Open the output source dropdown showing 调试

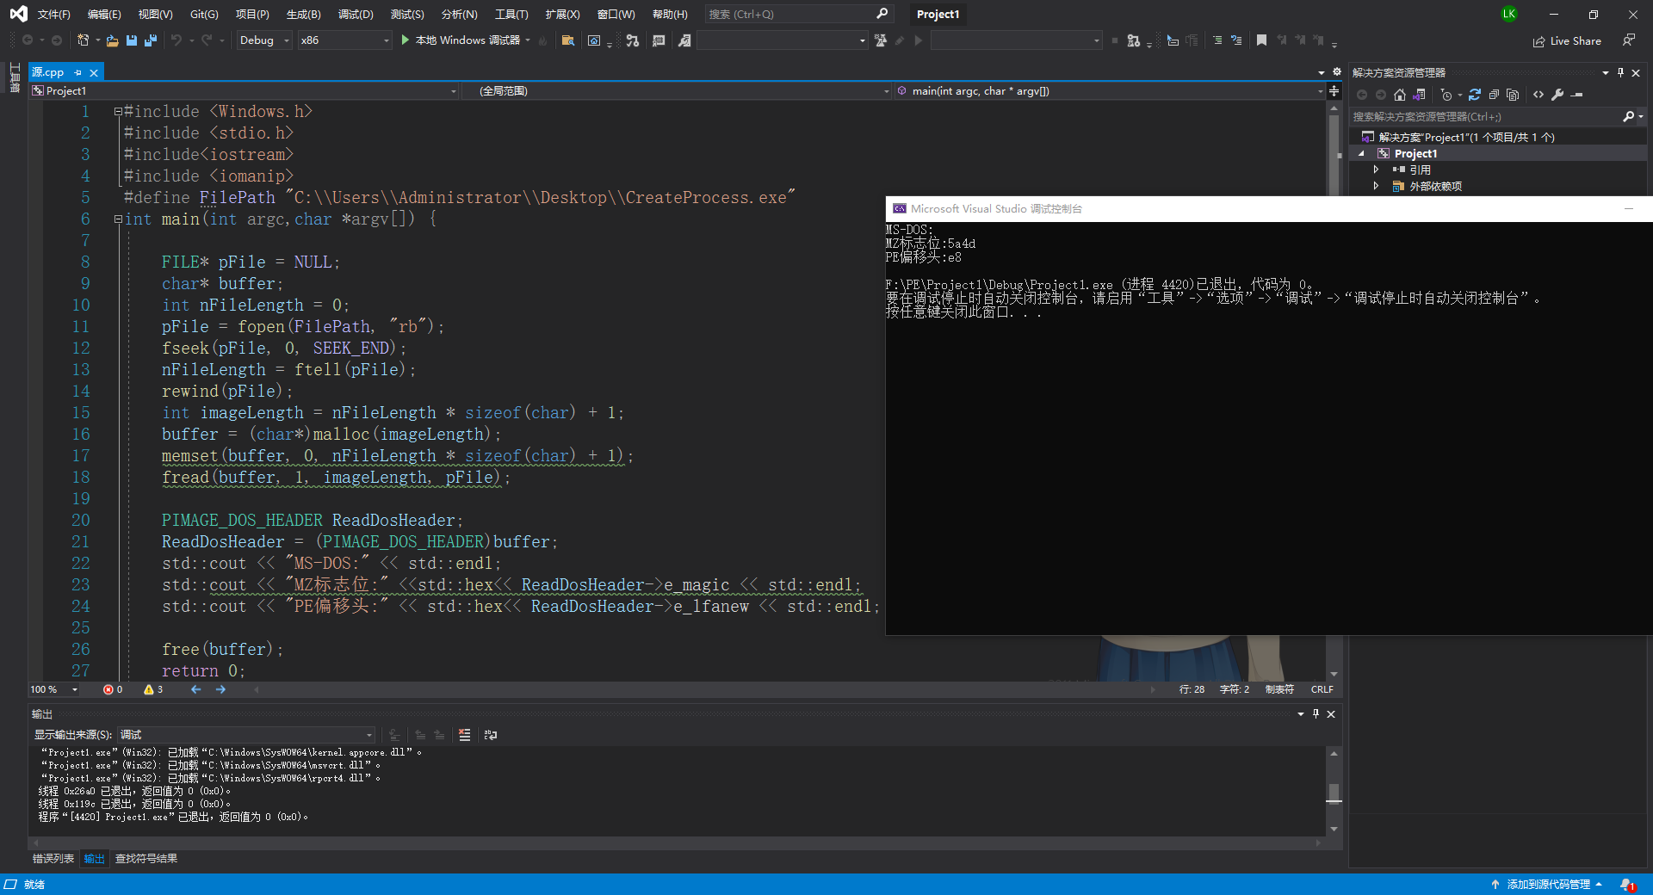[246, 735]
